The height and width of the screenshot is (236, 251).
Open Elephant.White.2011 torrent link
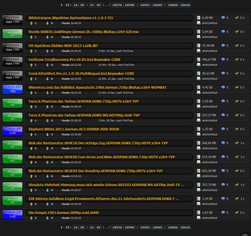pos(74,129)
